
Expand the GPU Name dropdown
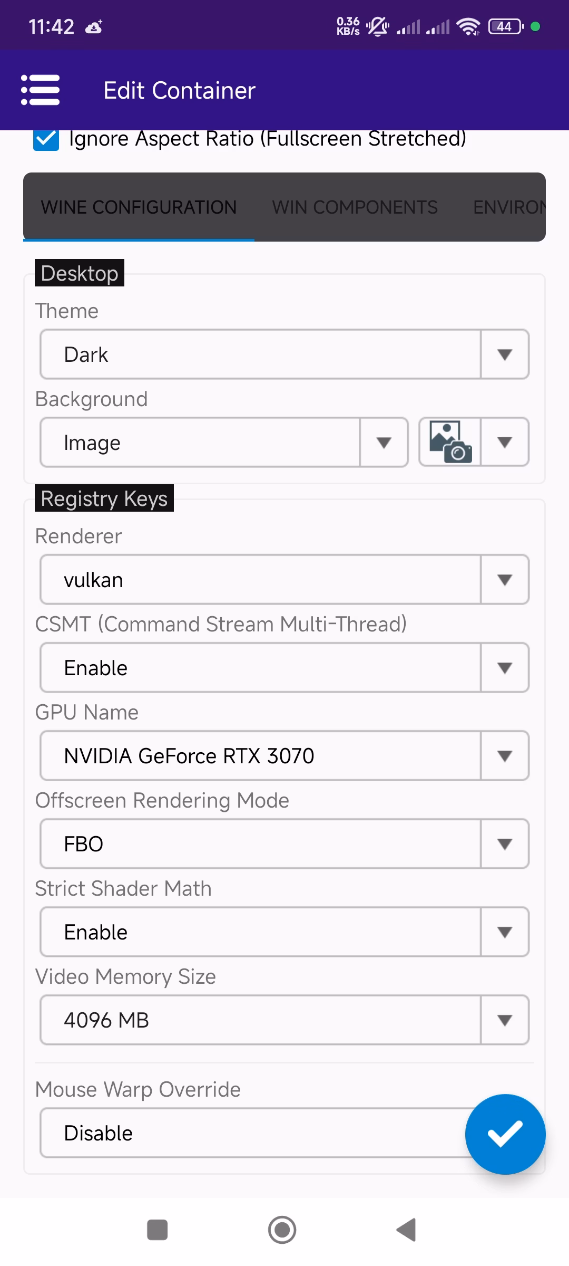284,756
